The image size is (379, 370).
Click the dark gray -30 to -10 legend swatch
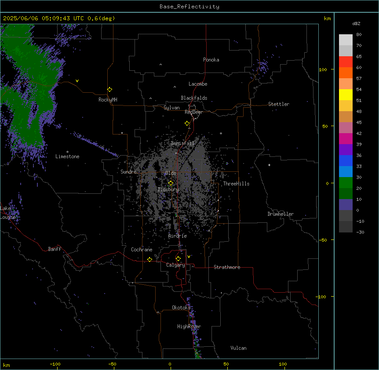click(x=346, y=227)
